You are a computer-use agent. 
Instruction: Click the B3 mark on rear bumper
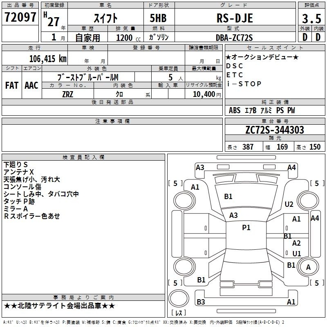coord(201,302)
